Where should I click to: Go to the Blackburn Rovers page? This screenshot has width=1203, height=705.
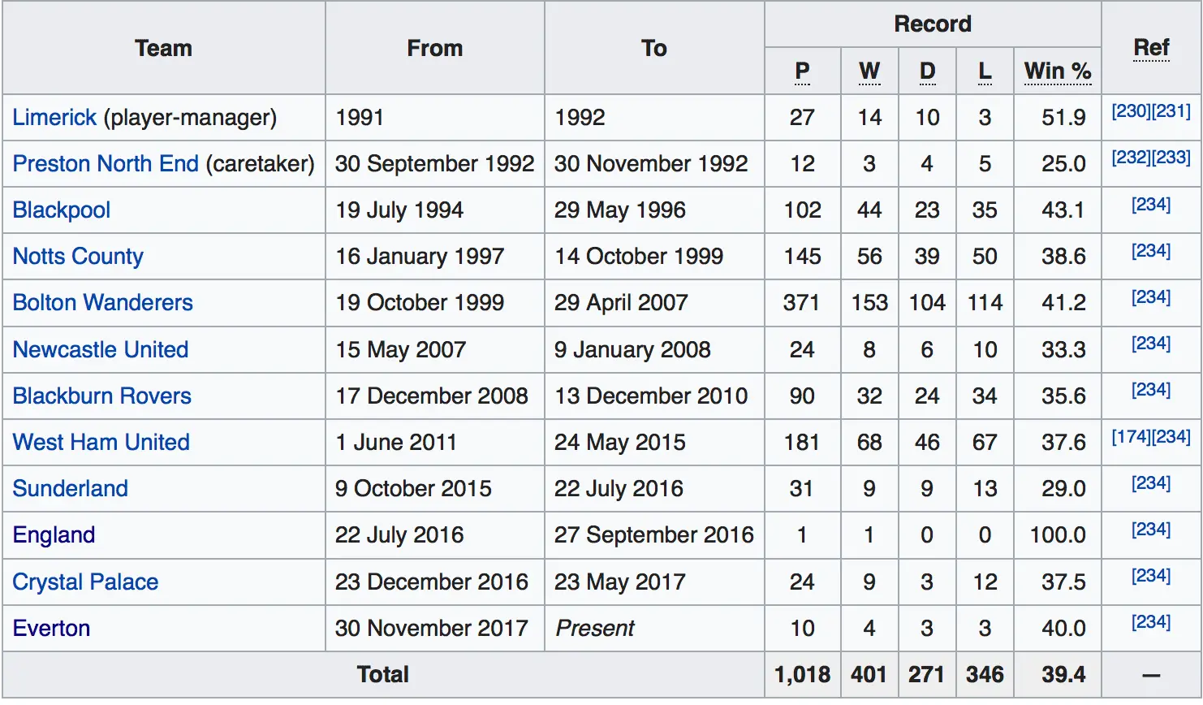102,396
